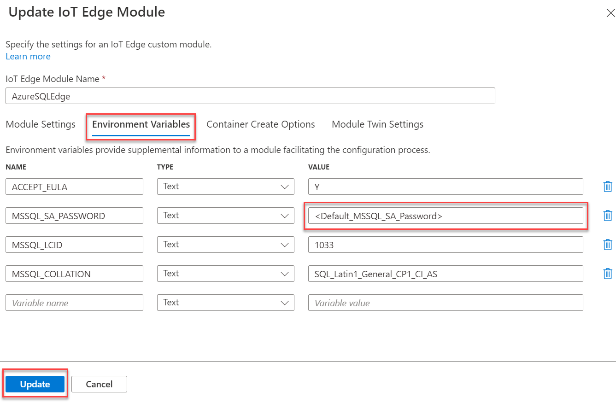616x403 pixels.
Task: Delete the MSSQL_LCID variable row
Action: [x=608, y=245]
